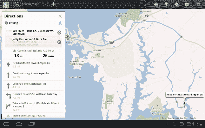Viewport: 205px width, 128px height.
Task: Tap the map callout Head northeast toward Aspen Ln
Action: [x=184, y=95]
